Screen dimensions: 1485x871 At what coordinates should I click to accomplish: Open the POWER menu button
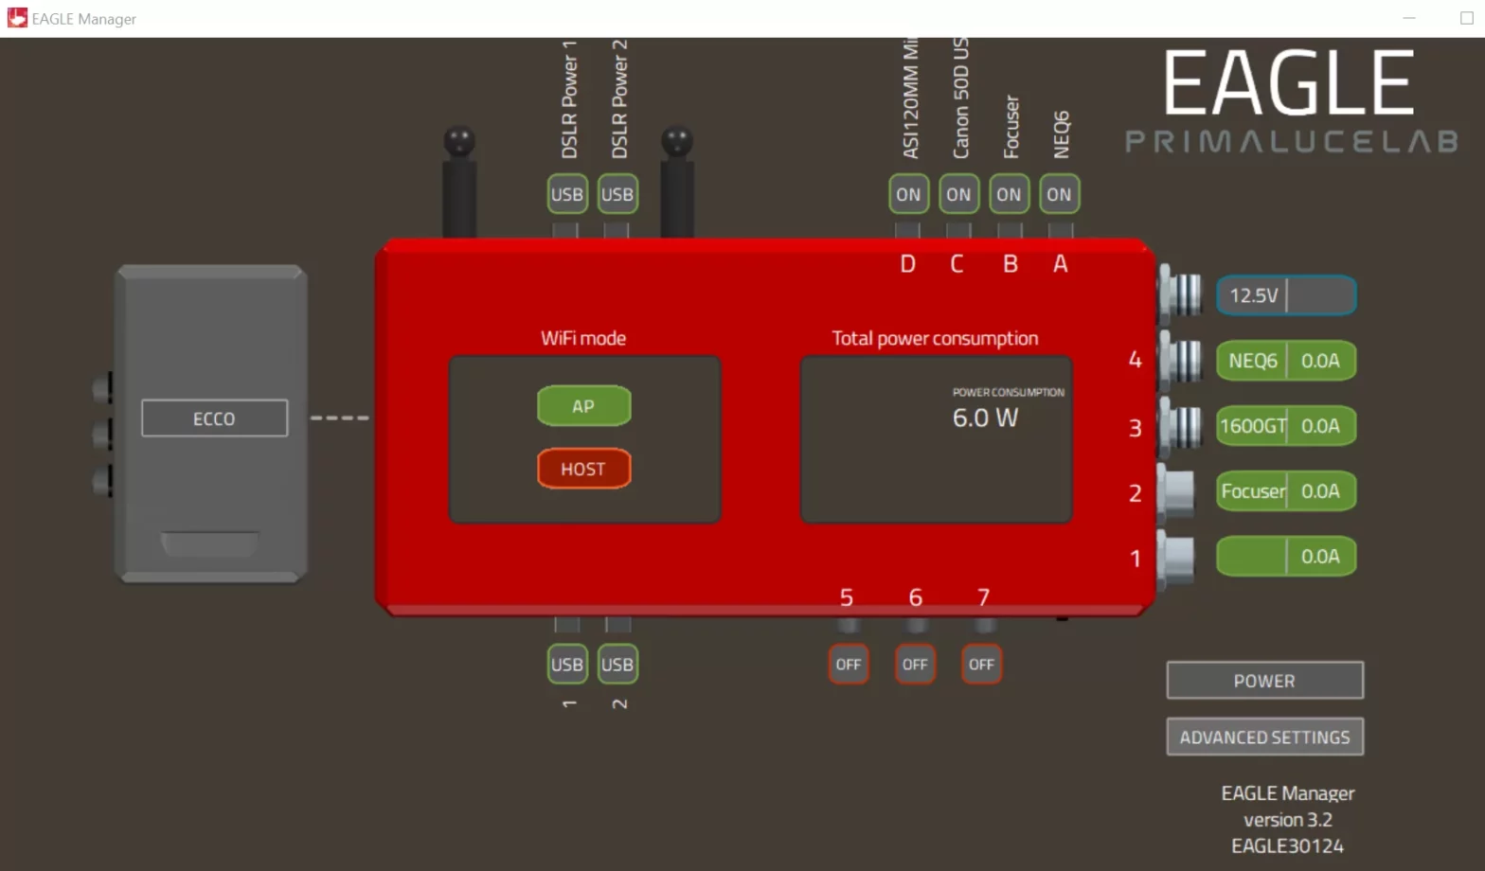tap(1264, 681)
